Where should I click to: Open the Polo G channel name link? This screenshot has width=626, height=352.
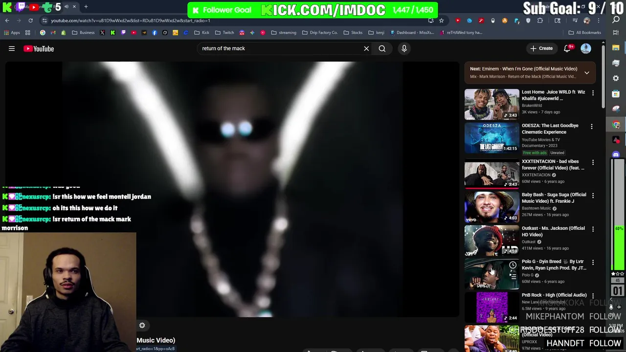[x=528, y=275]
